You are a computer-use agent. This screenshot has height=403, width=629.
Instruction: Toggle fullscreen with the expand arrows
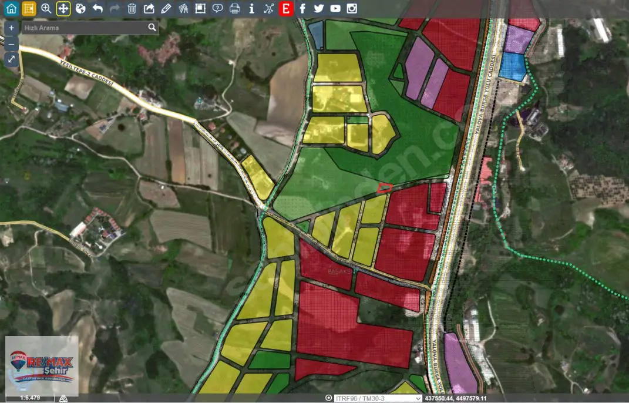11,59
